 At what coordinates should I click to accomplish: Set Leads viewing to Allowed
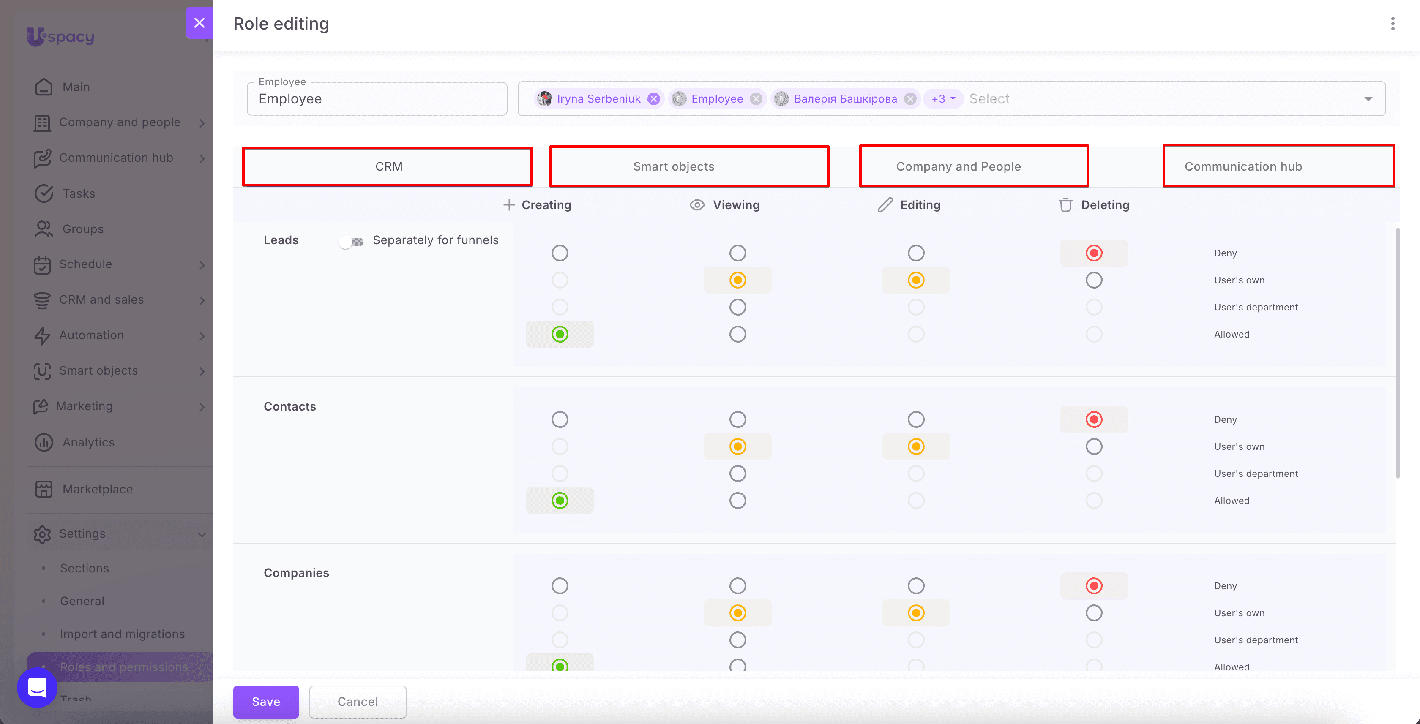tap(737, 334)
